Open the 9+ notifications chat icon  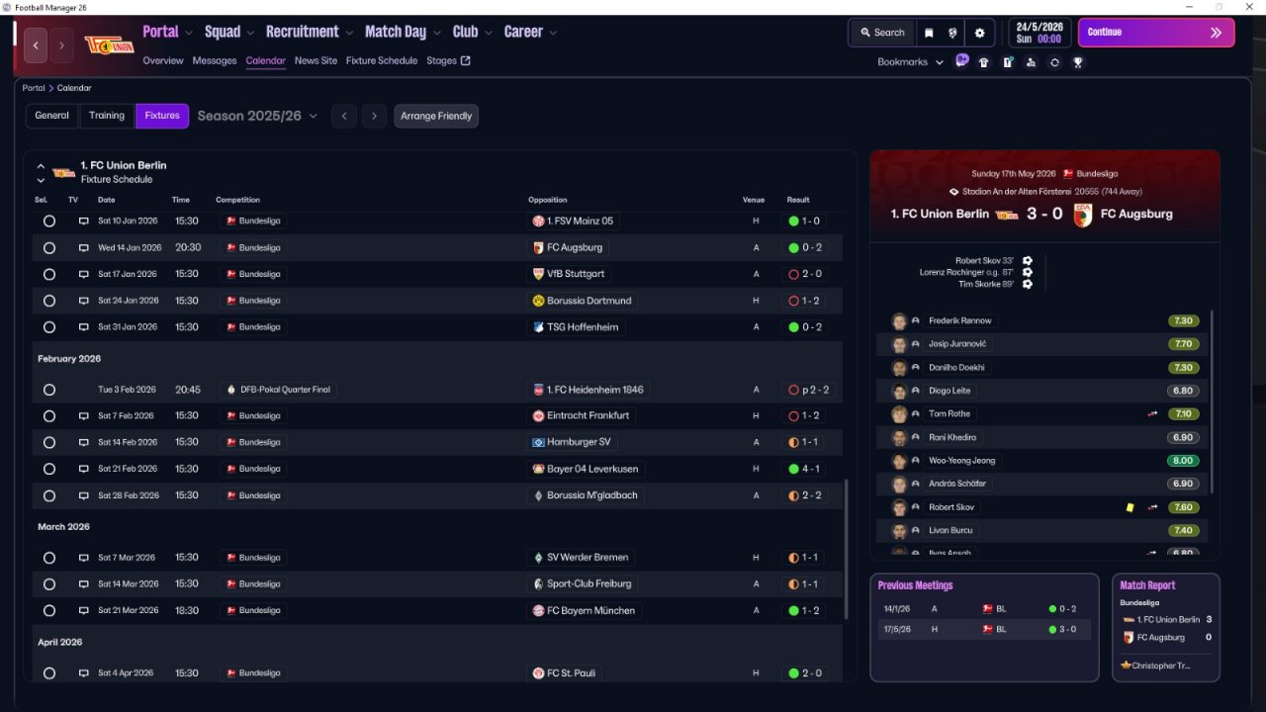coord(961,61)
